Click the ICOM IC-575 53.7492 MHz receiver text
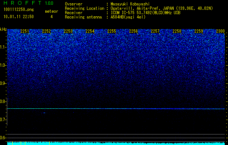 click(x=145, y=13)
